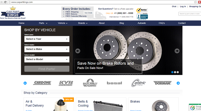The height and width of the screenshot is (111, 201).
Task: Open the BBB Accredited Business badge
Action: pyautogui.click(x=142, y=17)
